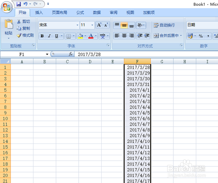218x183 pixels.
Task: Align text to middle of cell
Action: pyautogui.click(x=124, y=25)
